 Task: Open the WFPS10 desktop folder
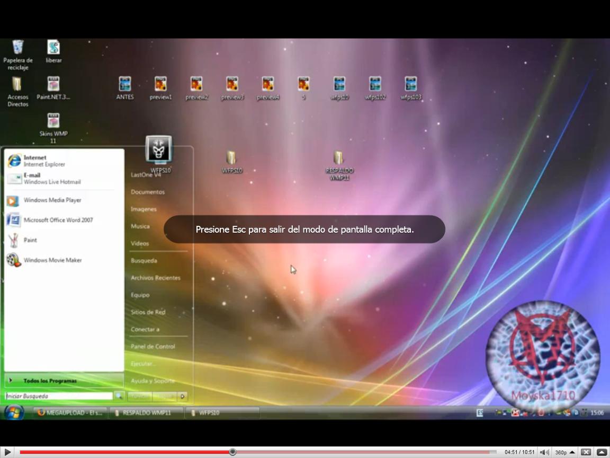(232, 162)
